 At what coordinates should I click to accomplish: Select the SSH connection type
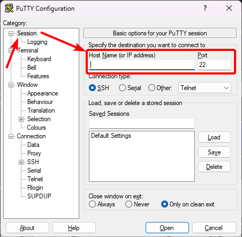(92, 88)
